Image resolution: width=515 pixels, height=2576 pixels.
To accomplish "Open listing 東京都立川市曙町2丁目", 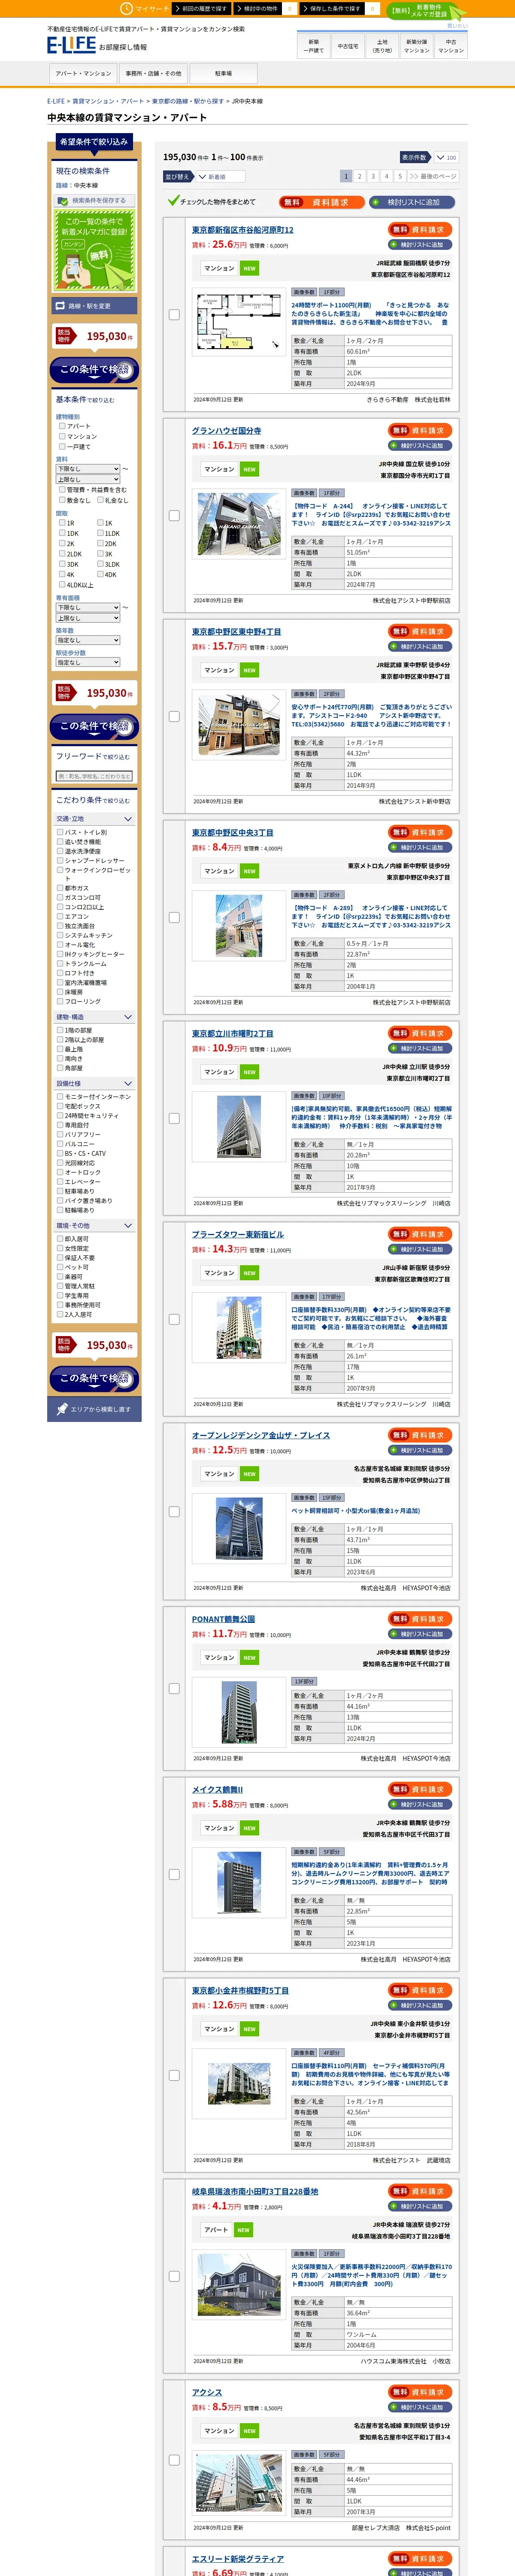I will click(232, 1034).
